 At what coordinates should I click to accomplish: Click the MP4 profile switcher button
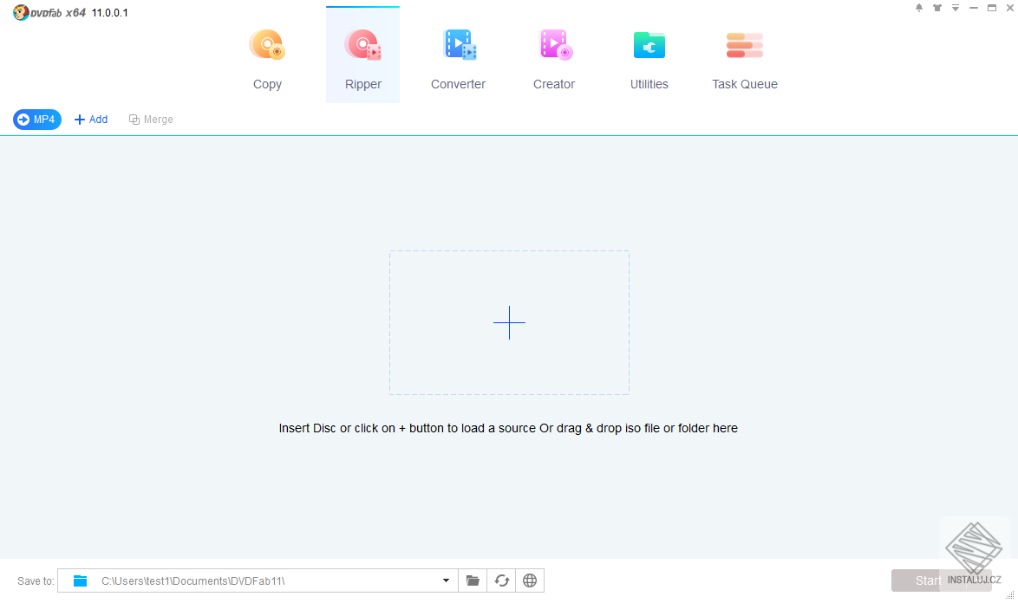tap(37, 120)
